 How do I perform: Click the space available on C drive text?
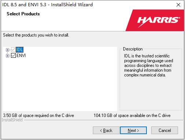pyautogui.click(x=132, y=116)
